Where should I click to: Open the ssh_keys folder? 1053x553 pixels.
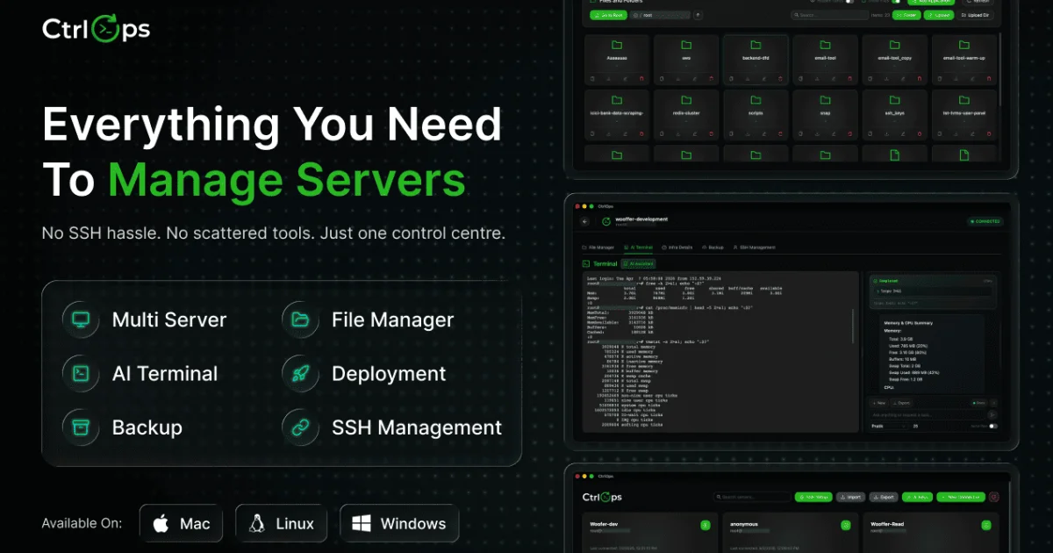(x=894, y=114)
